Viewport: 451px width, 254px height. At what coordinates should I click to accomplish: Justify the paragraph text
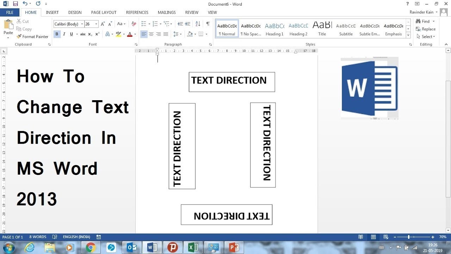(166, 34)
